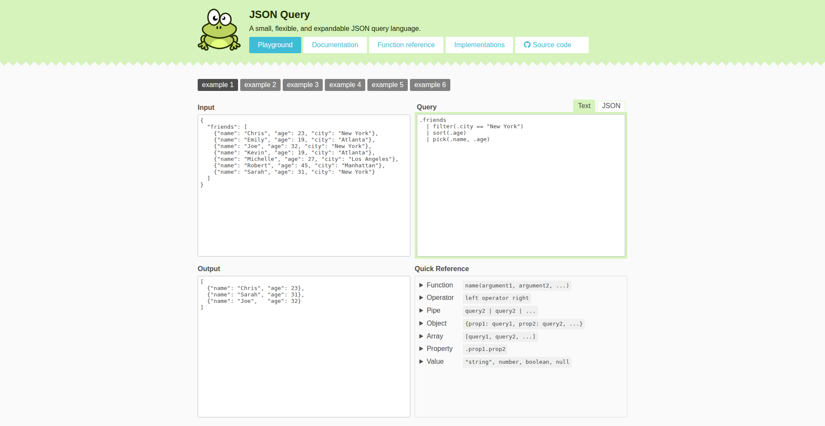This screenshot has width=825, height=426.
Task: Switch query mode to JSON
Action: 611,106
